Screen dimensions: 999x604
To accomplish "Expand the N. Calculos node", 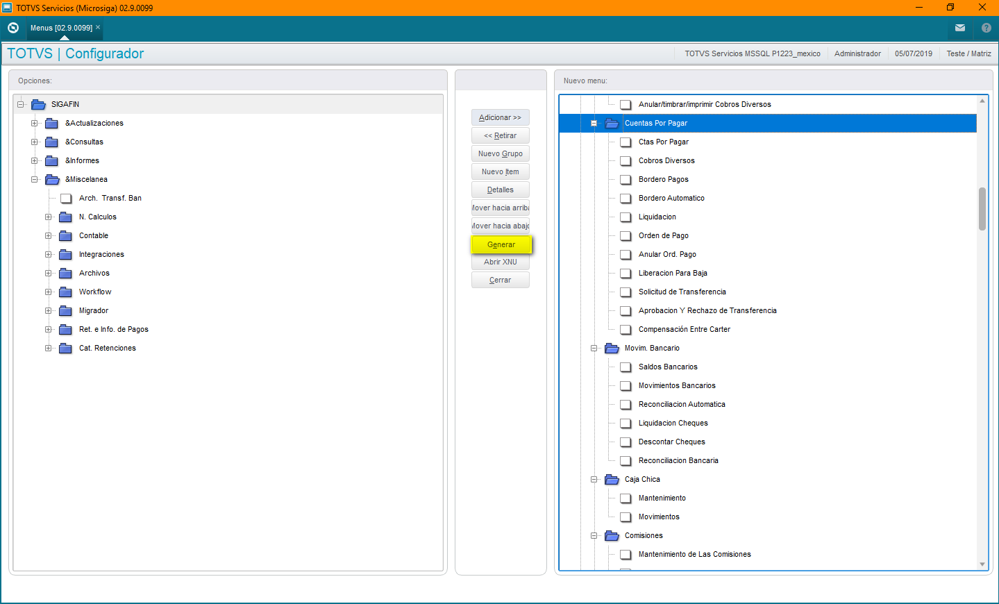I will 48,217.
